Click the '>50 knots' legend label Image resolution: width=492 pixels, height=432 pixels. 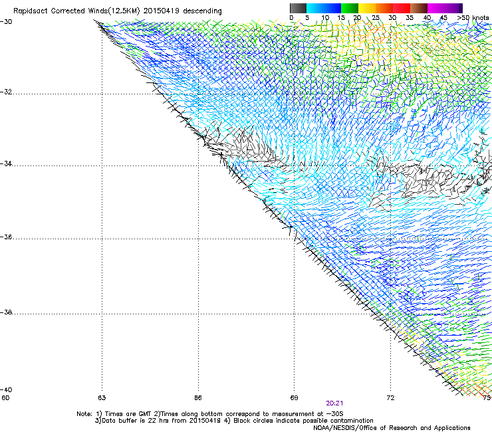click(x=473, y=18)
